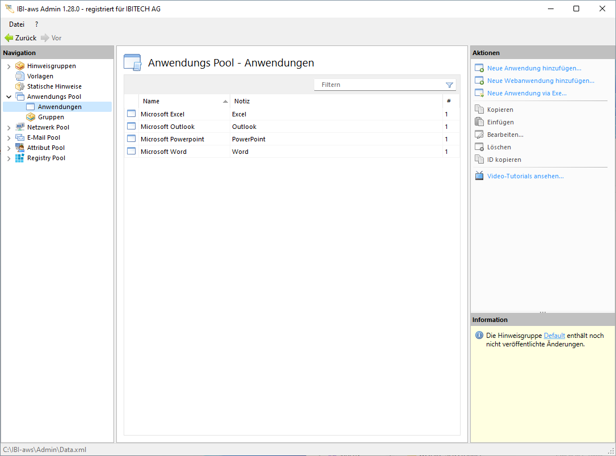Click the green Zurück back arrow icon
Image resolution: width=616 pixels, height=456 pixels.
coord(9,38)
